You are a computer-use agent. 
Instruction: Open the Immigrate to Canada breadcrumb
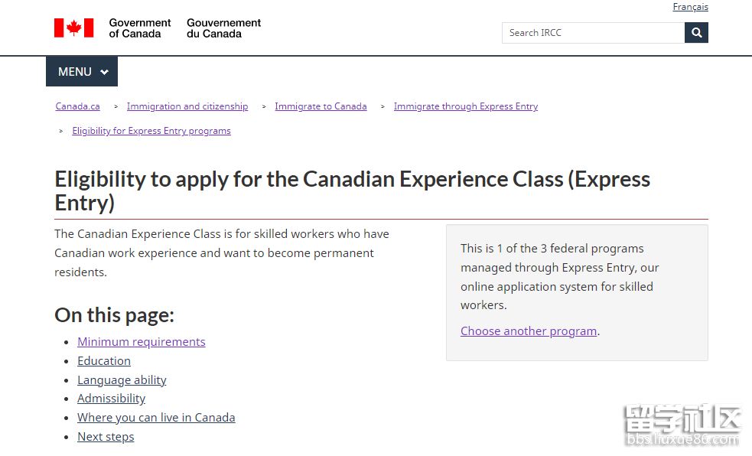coord(321,106)
